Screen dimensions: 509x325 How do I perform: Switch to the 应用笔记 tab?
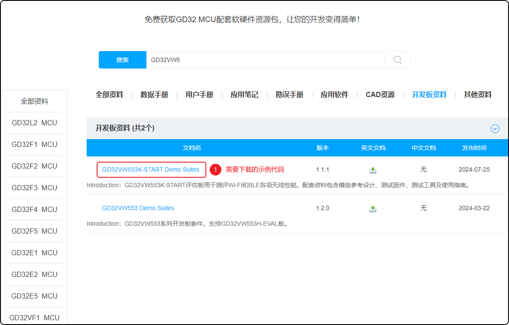(244, 94)
